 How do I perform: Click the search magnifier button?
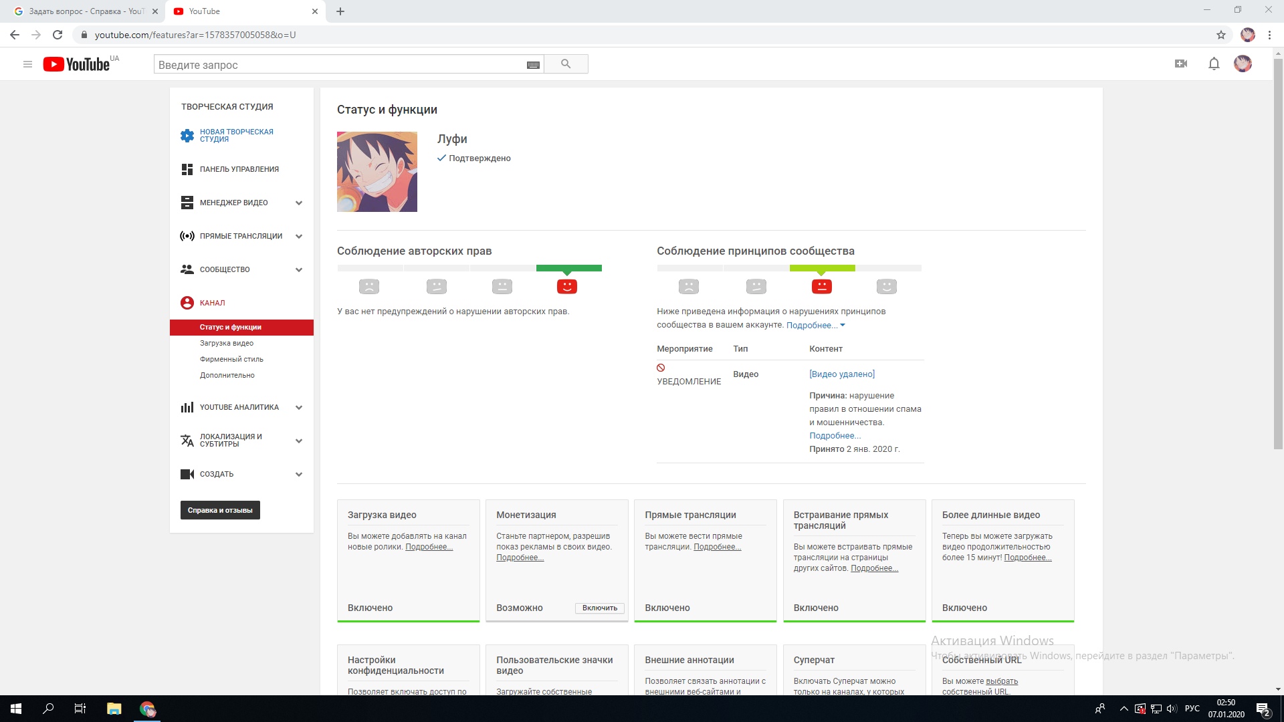click(x=566, y=64)
